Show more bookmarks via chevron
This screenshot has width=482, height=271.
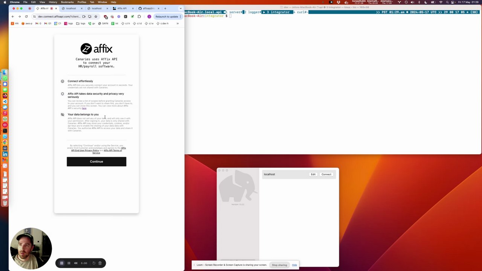coord(177,23)
